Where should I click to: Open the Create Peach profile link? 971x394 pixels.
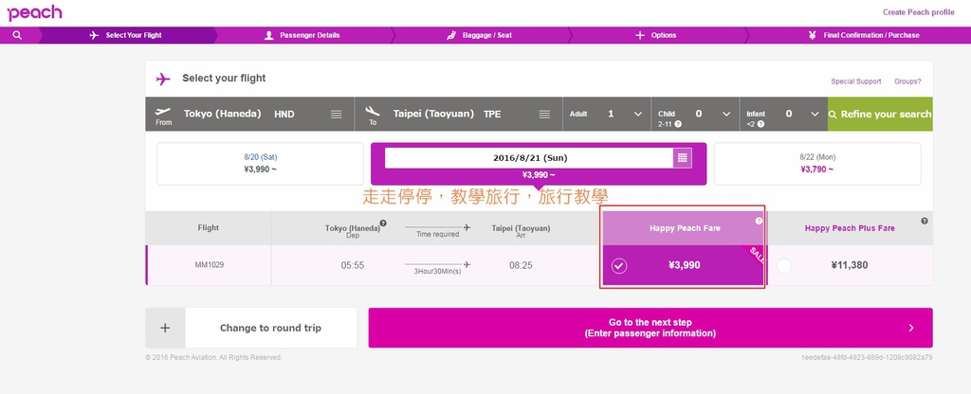(918, 12)
